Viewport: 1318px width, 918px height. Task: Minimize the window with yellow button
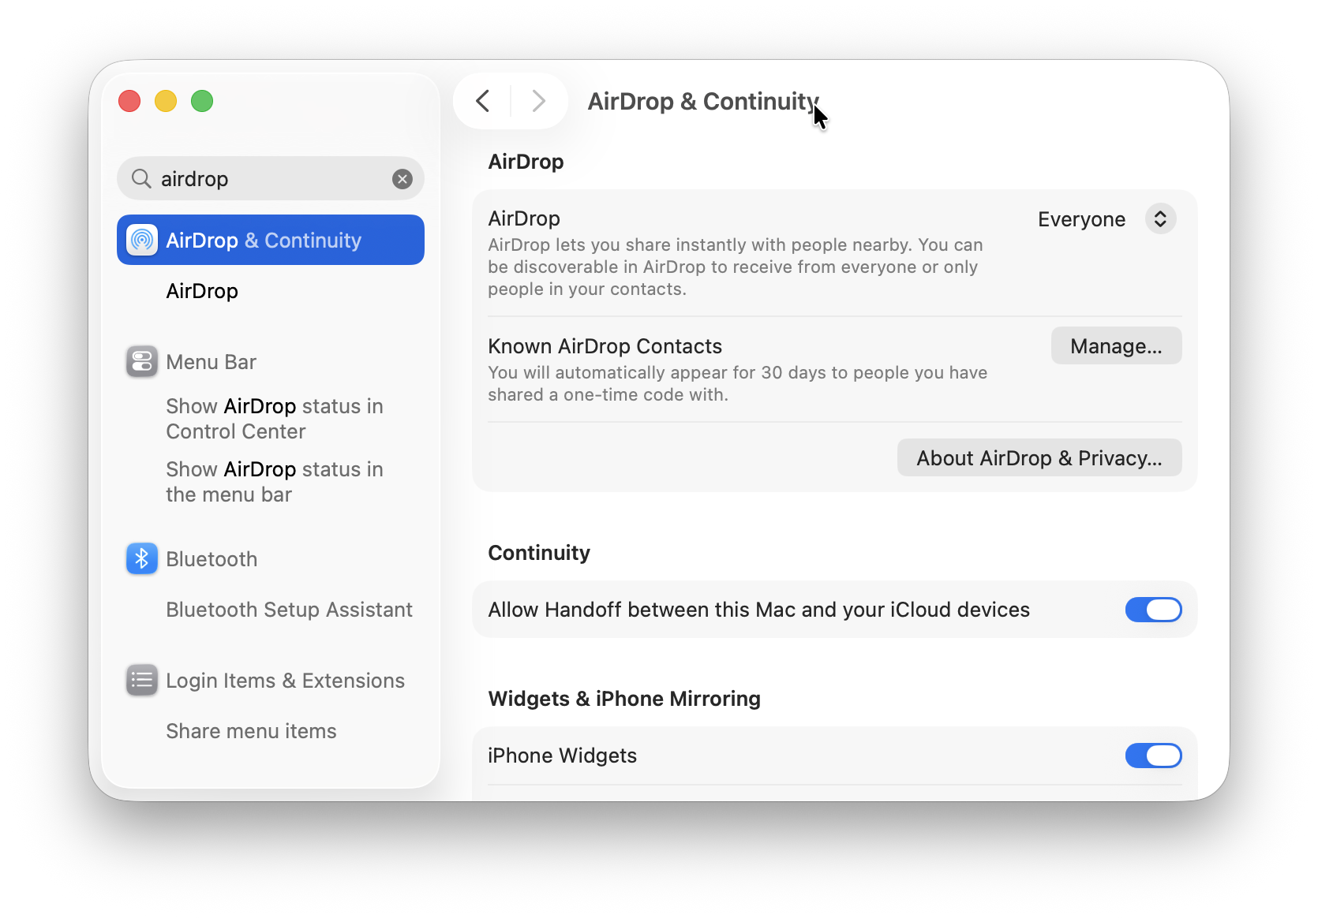166,101
